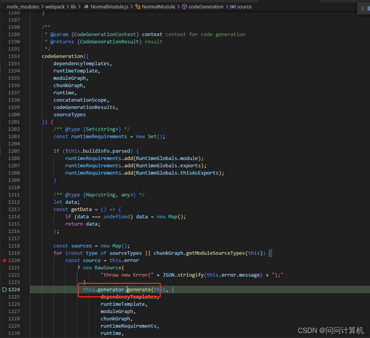Grab the debug toolbar drag handle dots

[363, 8]
